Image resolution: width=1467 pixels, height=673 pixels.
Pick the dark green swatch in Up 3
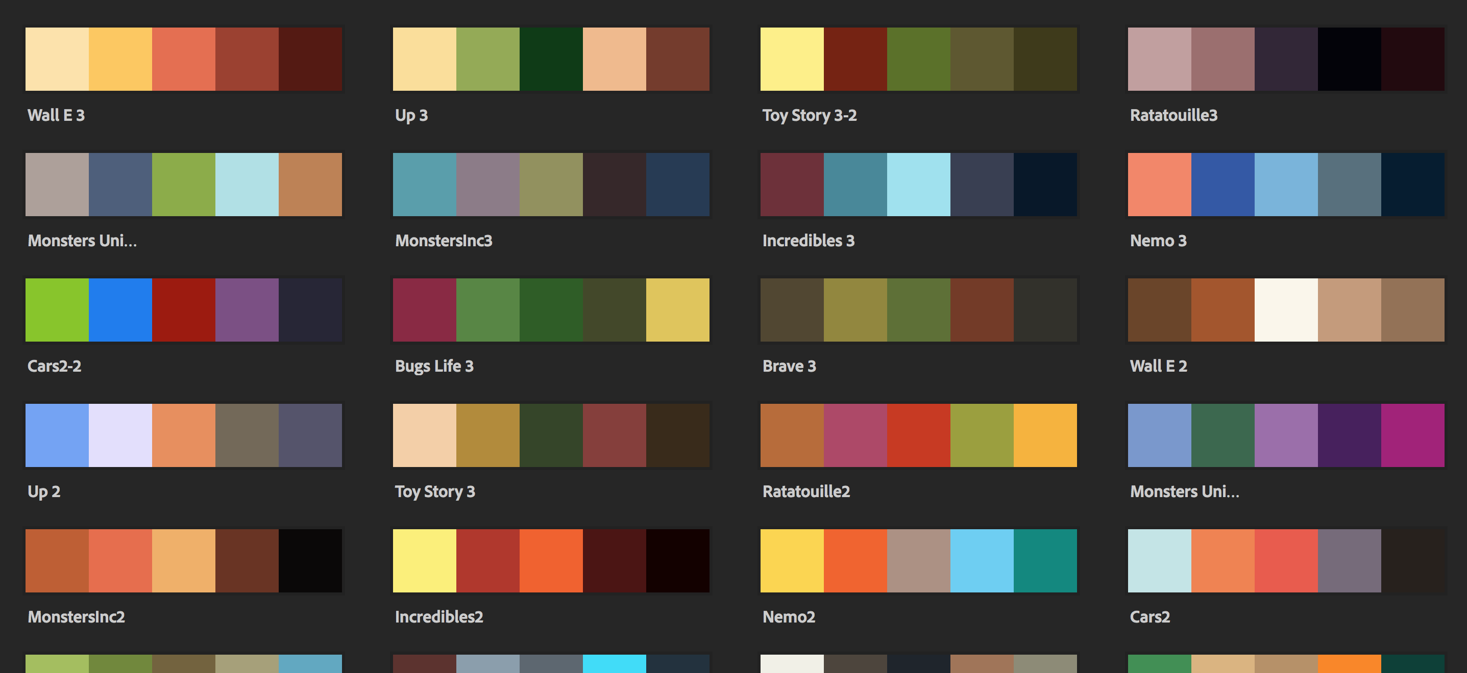point(551,59)
